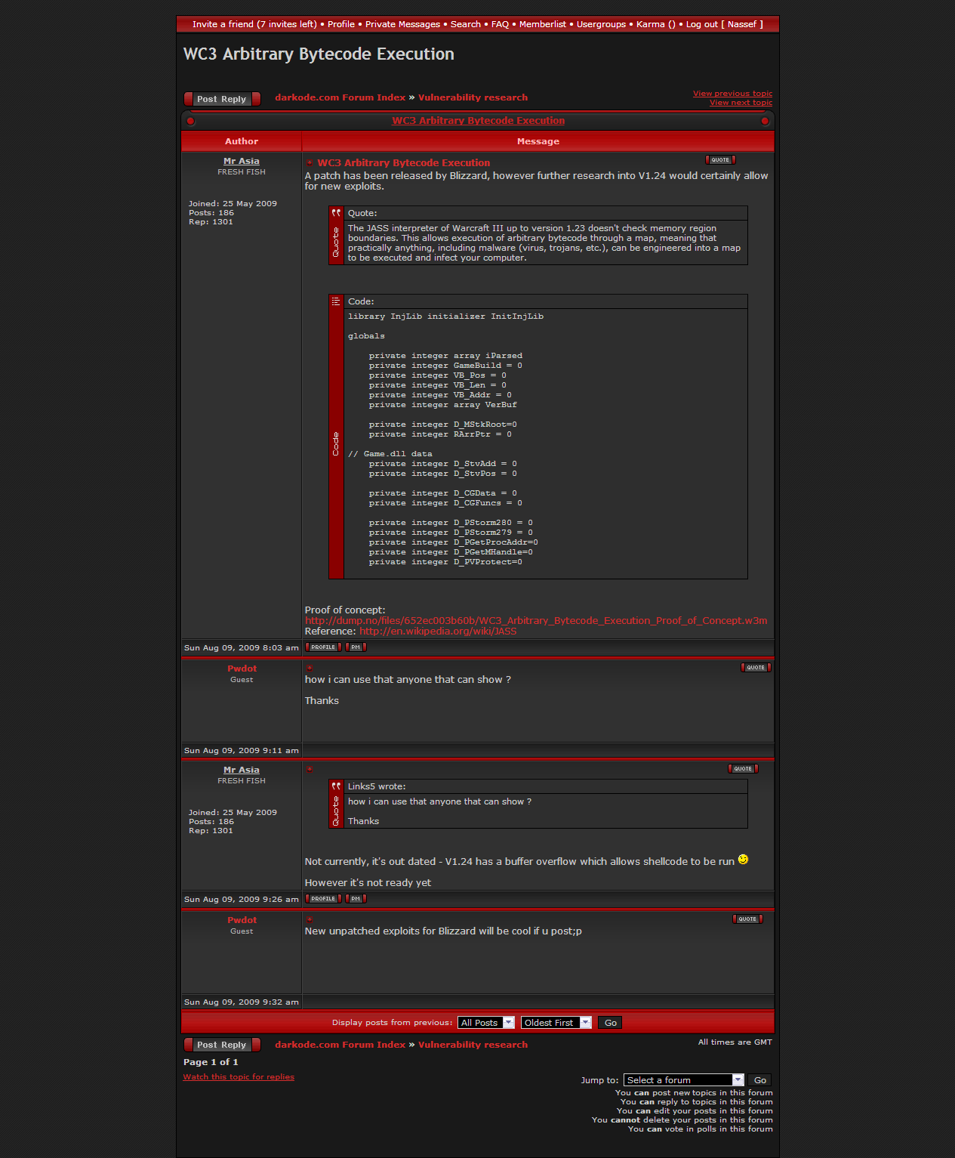The image size is (955, 1158).
Task: Click the Vulnerability research breadcrumb at top
Action: 473,97
